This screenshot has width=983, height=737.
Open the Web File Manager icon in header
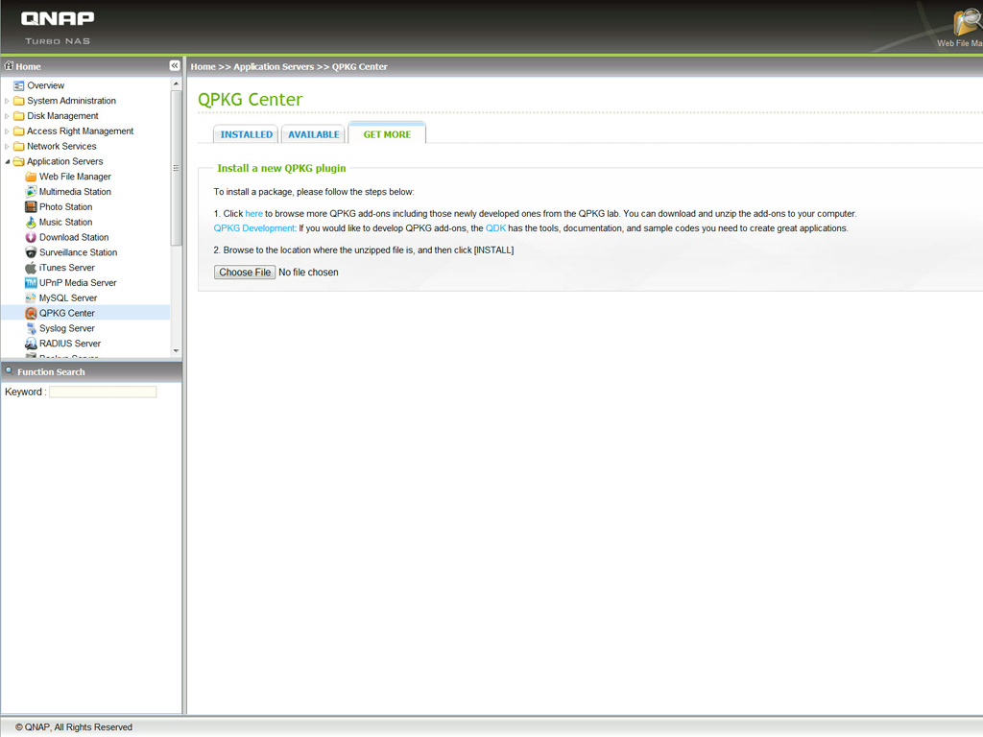pyautogui.click(x=967, y=24)
